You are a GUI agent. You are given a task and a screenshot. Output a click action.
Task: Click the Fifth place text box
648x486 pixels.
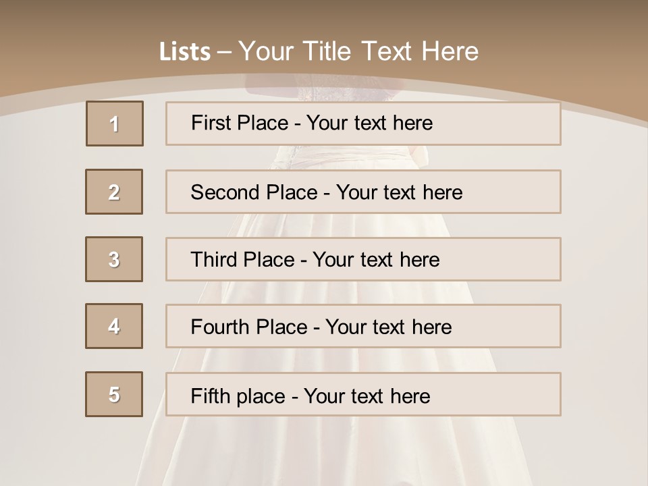click(x=363, y=394)
